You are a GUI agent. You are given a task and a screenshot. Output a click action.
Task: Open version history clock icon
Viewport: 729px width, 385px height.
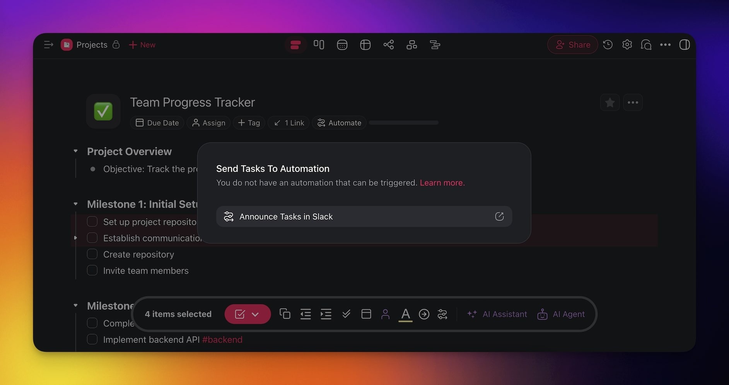click(608, 45)
